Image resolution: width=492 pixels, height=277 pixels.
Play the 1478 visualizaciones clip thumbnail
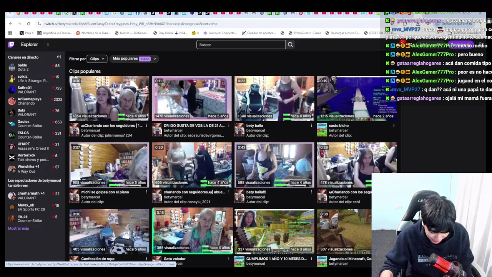pos(192,98)
